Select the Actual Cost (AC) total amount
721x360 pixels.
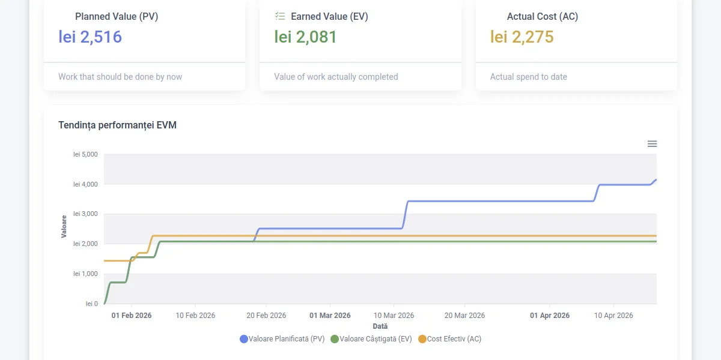tap(522, 36)
